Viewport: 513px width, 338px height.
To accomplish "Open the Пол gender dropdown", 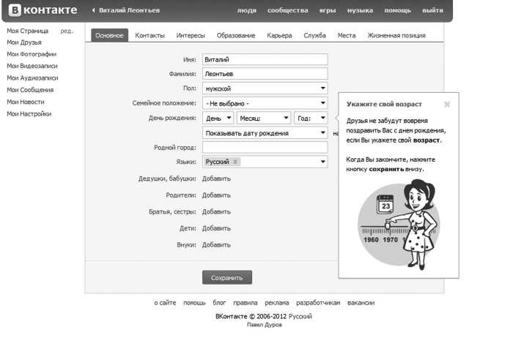I will pos(265,89).
